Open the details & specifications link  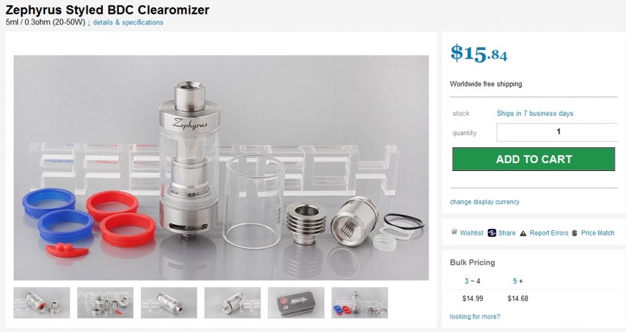tap(128, 22)
